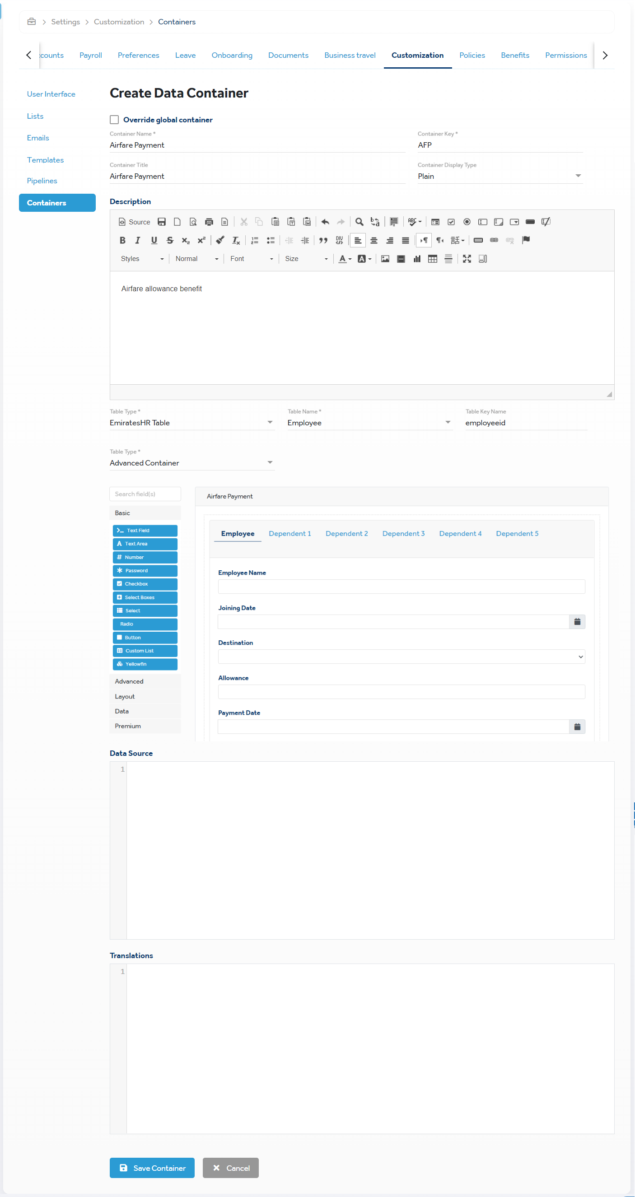This screenshot has width=635, height=1197.
Task: Open Pipelines in the sidebar
Action: coord(42,181)
